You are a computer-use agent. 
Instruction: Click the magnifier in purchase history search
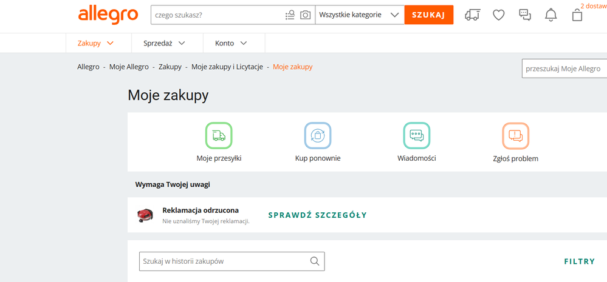315,261
